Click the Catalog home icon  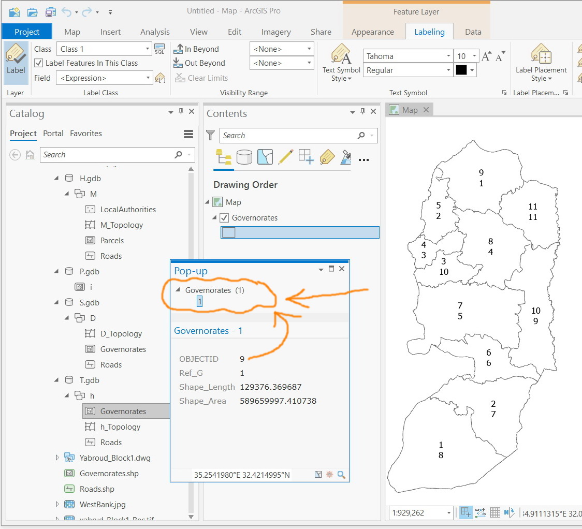tap(30, 155)
